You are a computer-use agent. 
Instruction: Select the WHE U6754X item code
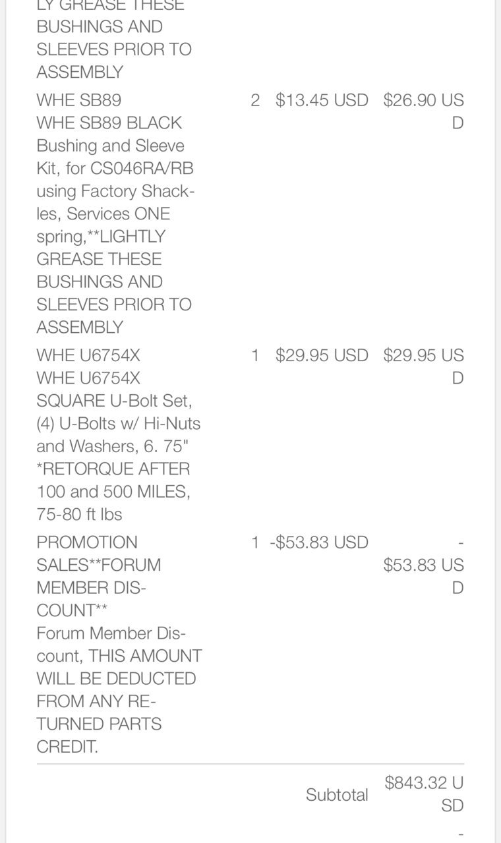click(88, 355)
